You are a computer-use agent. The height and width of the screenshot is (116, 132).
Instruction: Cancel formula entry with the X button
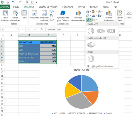click(x=29, y=30)
